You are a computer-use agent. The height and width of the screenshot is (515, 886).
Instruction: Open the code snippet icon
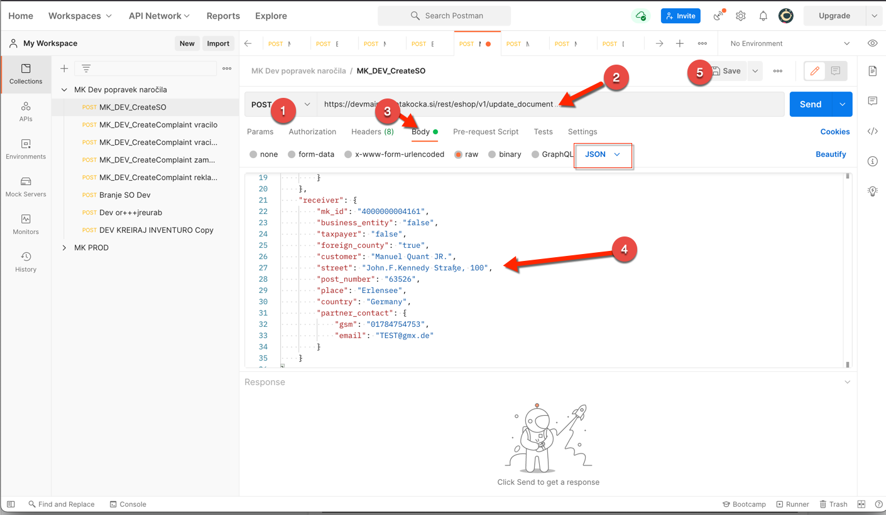(873, 131)
